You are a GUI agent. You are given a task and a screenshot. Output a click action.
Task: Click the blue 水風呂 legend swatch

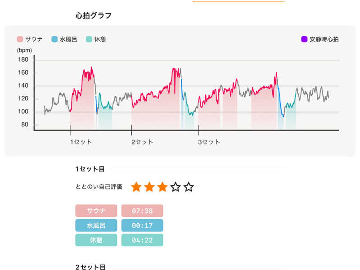pyautogui.click(x=54, y=39)
